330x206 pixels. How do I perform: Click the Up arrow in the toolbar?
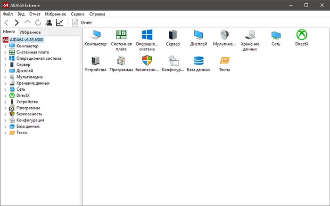coord(27,22)
